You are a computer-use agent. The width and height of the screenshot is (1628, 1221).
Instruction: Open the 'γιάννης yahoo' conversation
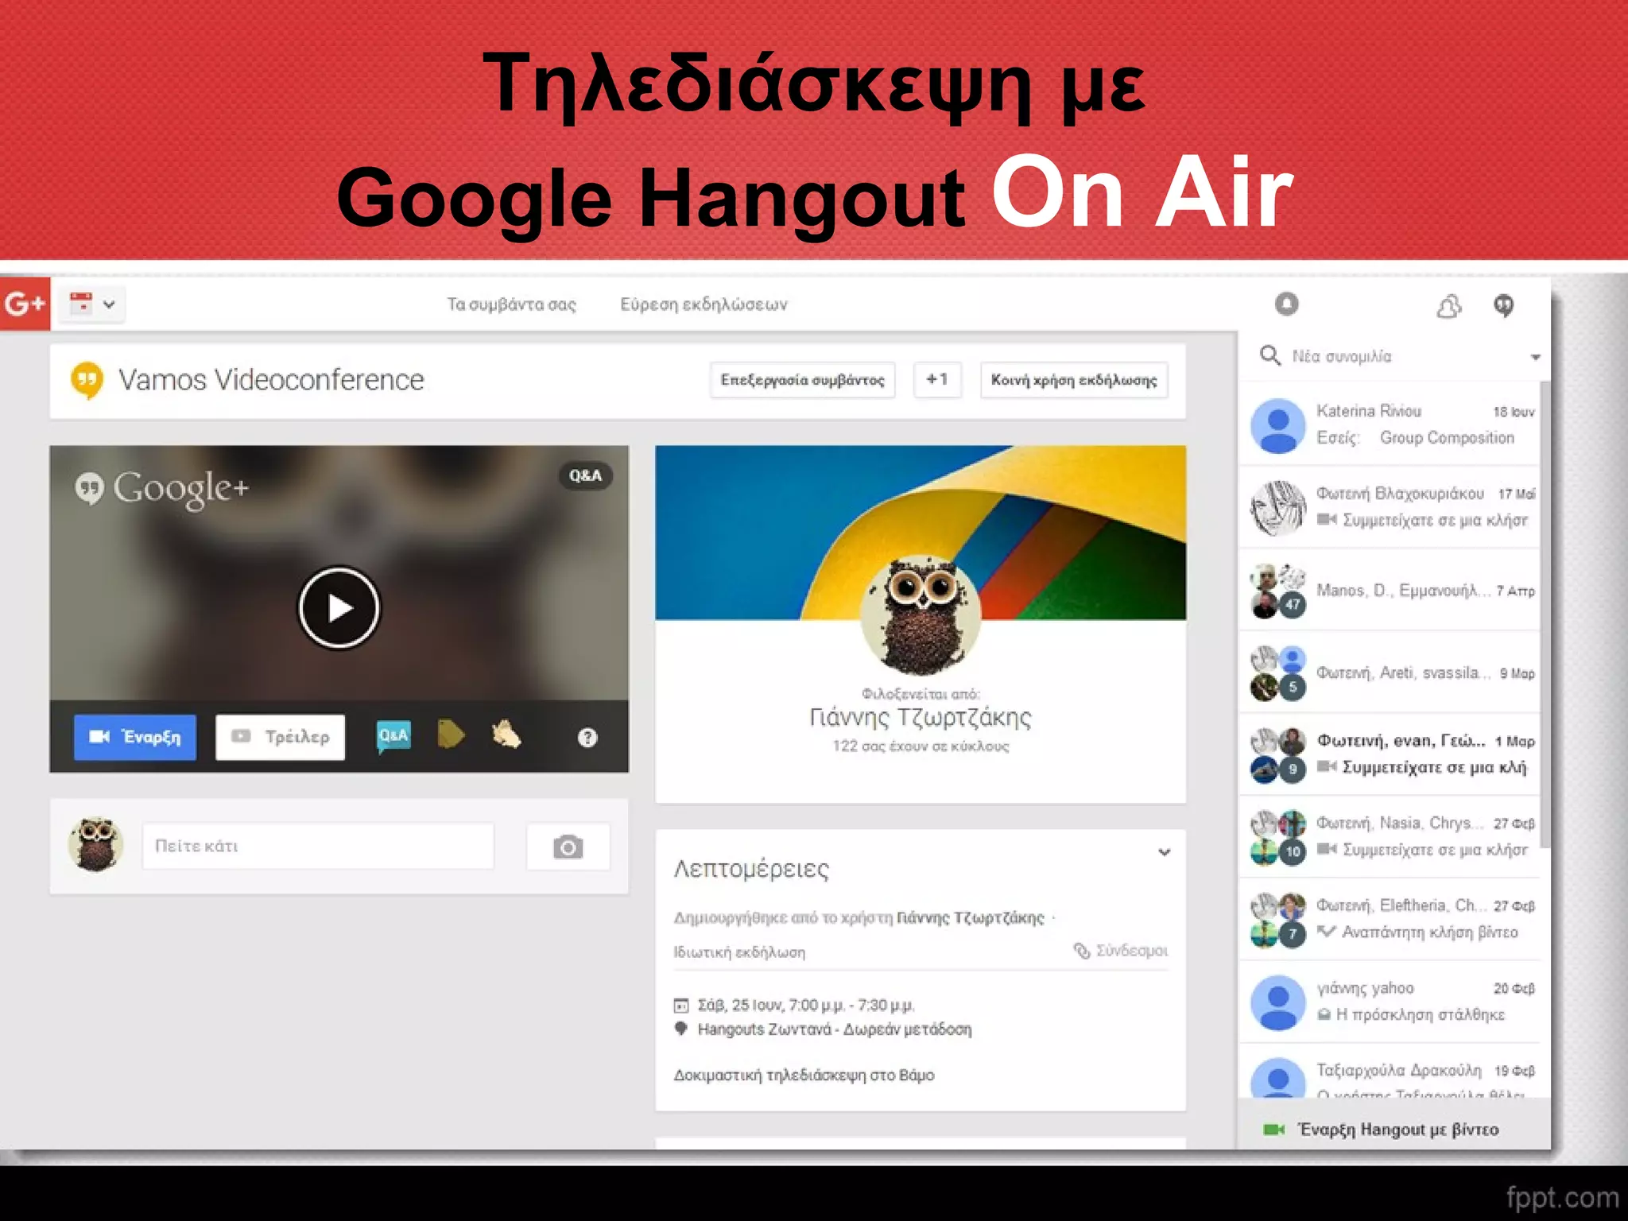click(x=1390, y=1002)
